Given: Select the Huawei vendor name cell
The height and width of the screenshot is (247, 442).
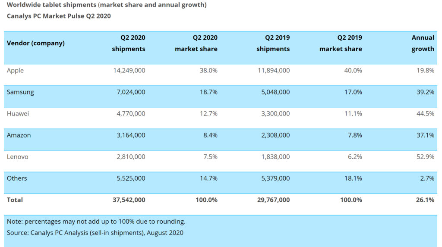Looking at the screenshot, I should tap(18, 113).
